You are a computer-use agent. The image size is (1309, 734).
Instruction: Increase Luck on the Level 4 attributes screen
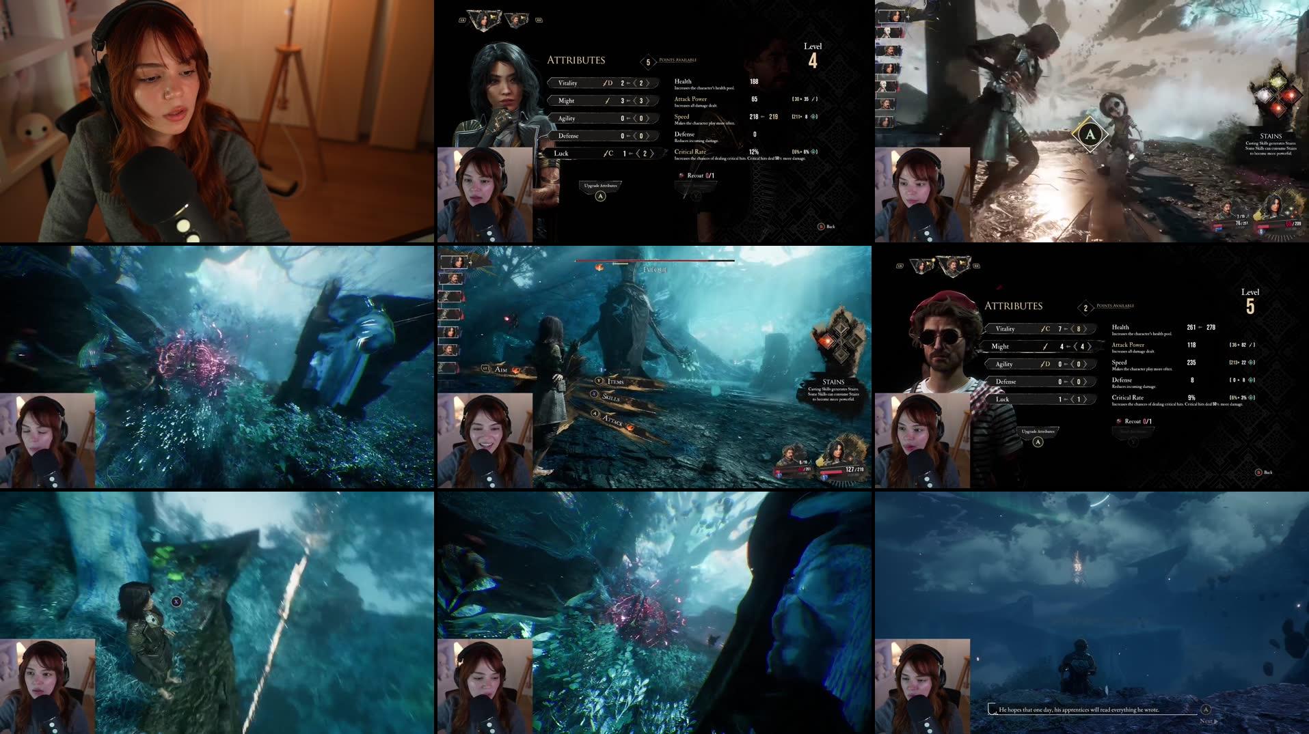pos(651,154)
